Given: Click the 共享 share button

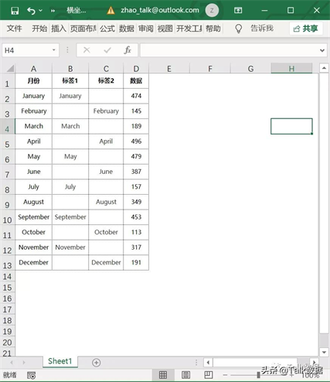Looking at the screenshot, I should click(305, 29).
